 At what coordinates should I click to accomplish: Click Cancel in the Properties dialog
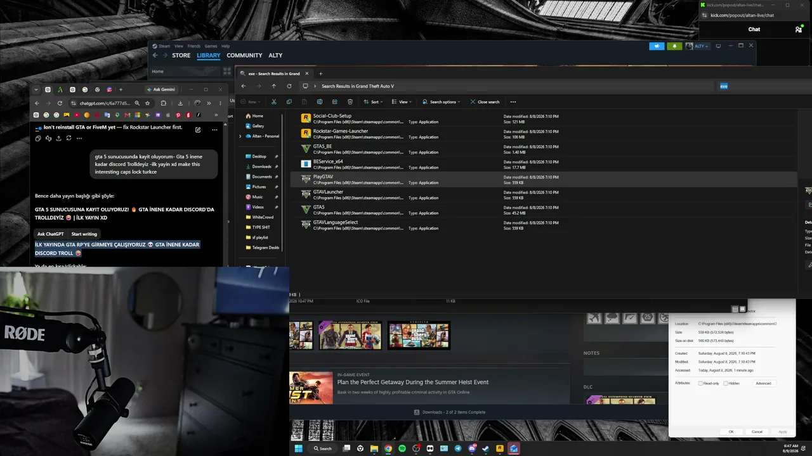coord(757,432)
